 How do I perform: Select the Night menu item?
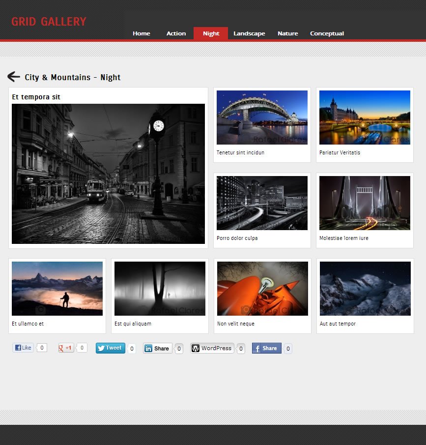[x=211, y=33]
